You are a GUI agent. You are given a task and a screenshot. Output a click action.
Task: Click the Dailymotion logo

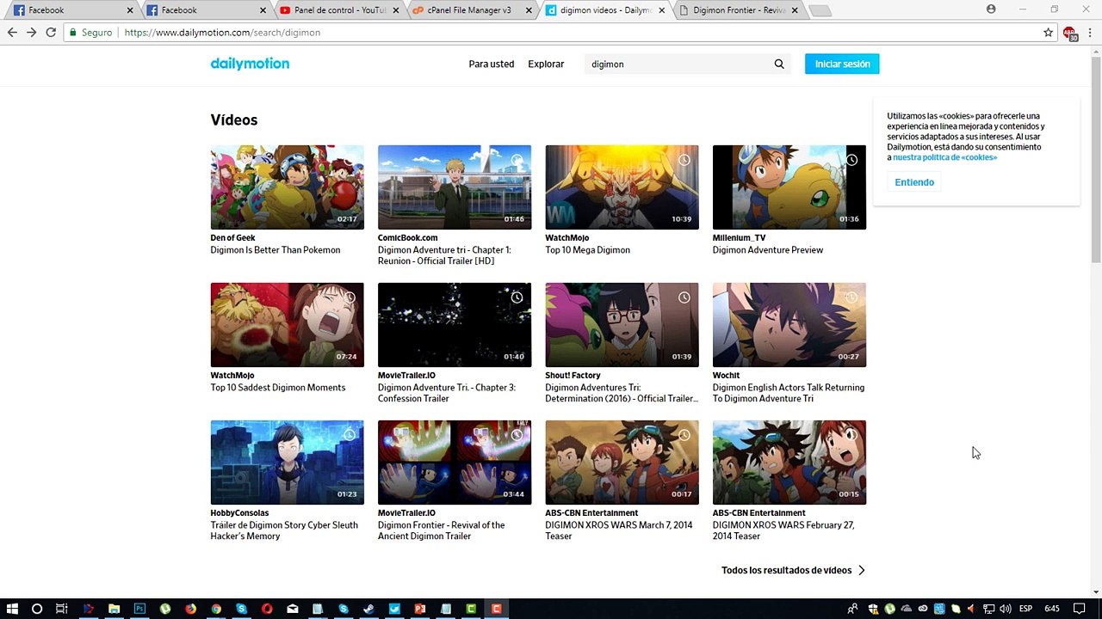click(x=250, y=64)
